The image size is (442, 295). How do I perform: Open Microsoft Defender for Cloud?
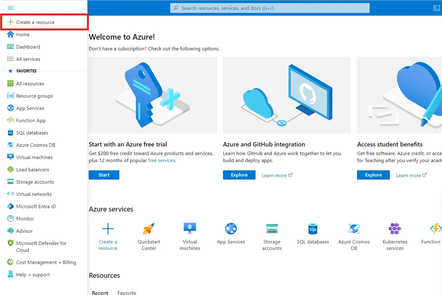click(x=41, y=246)
